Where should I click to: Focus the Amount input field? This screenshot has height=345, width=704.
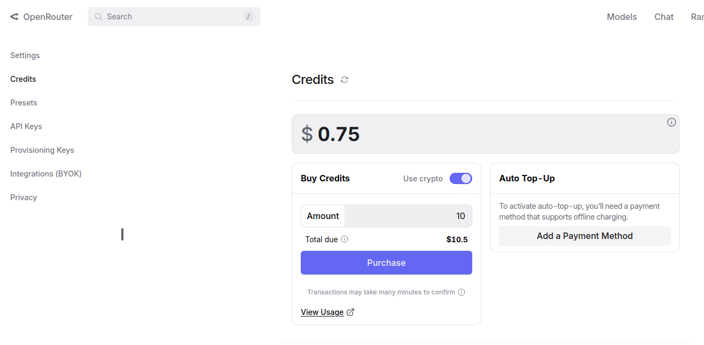click(x=408, y=216)
